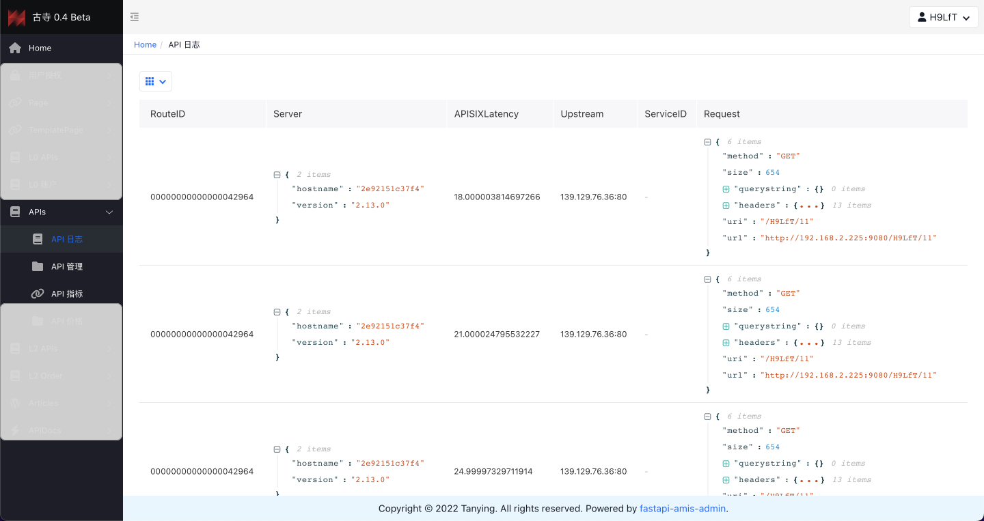Open the API 管理 menu item
This screenshot has width=984, height=521.
click(x=61, y=266)
